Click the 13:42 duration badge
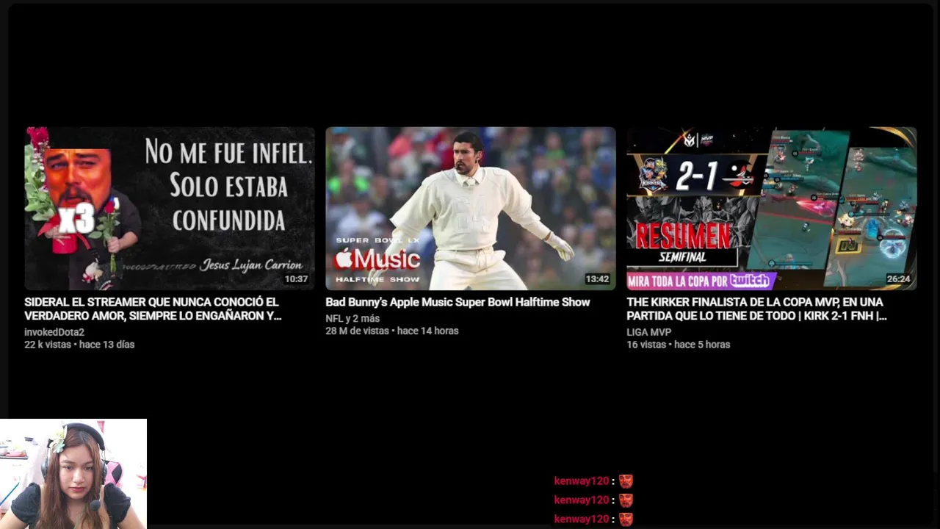This screenshot has height=529, width=940. (597, 279)
